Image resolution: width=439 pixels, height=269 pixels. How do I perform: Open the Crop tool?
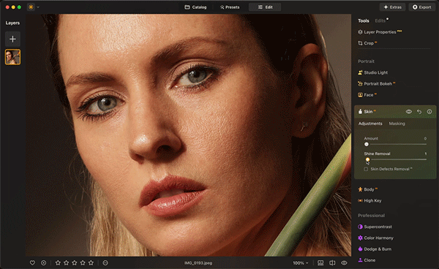(x=367, y=43)
